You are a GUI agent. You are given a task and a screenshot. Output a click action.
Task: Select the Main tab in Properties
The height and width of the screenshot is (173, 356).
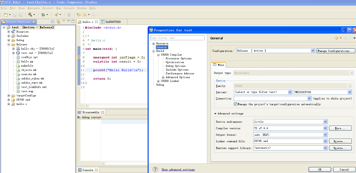click(x=219, y=65)
